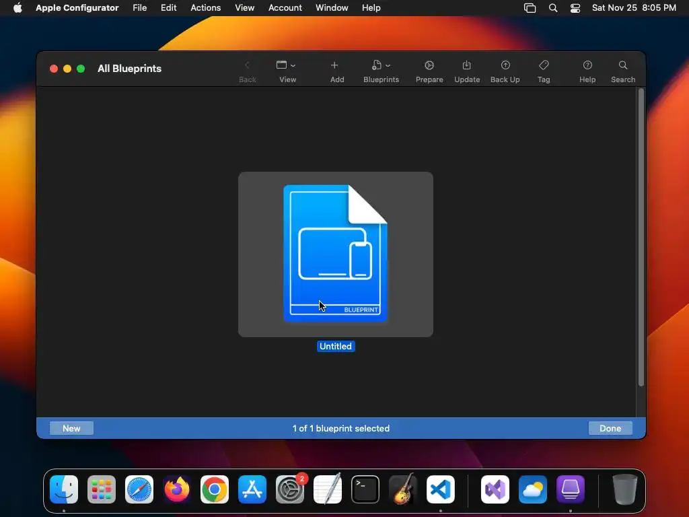
Task: Click the Search toolbar icon
Action: pyautogui.click(x=622, y=71)
